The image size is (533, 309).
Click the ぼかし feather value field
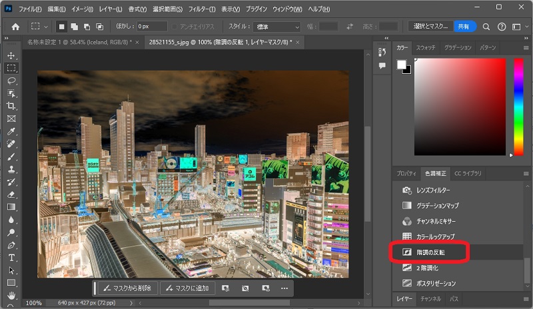[152, 27]
